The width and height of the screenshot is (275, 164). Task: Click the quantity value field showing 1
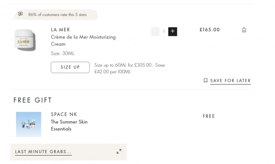click(164, 32)
